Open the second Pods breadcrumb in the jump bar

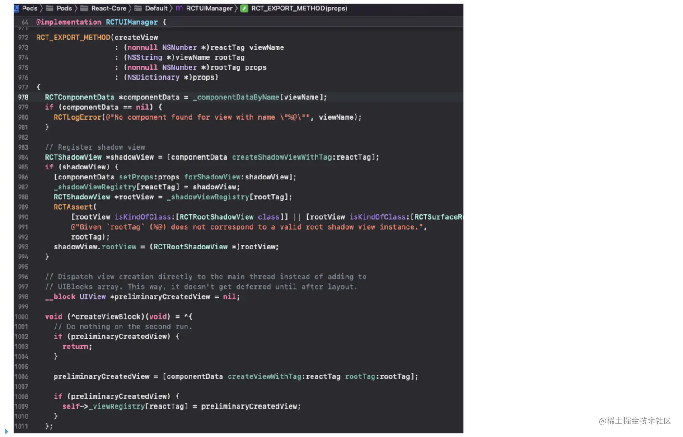point(64,8)
